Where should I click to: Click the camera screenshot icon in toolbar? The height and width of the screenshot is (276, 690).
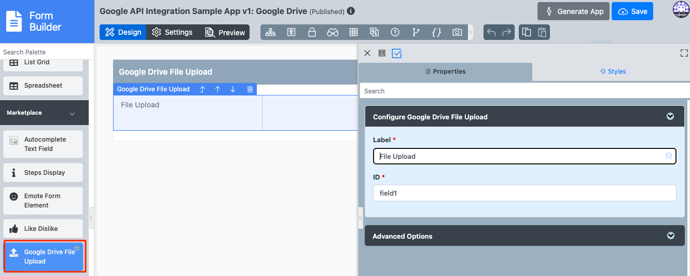click(457, 32)
